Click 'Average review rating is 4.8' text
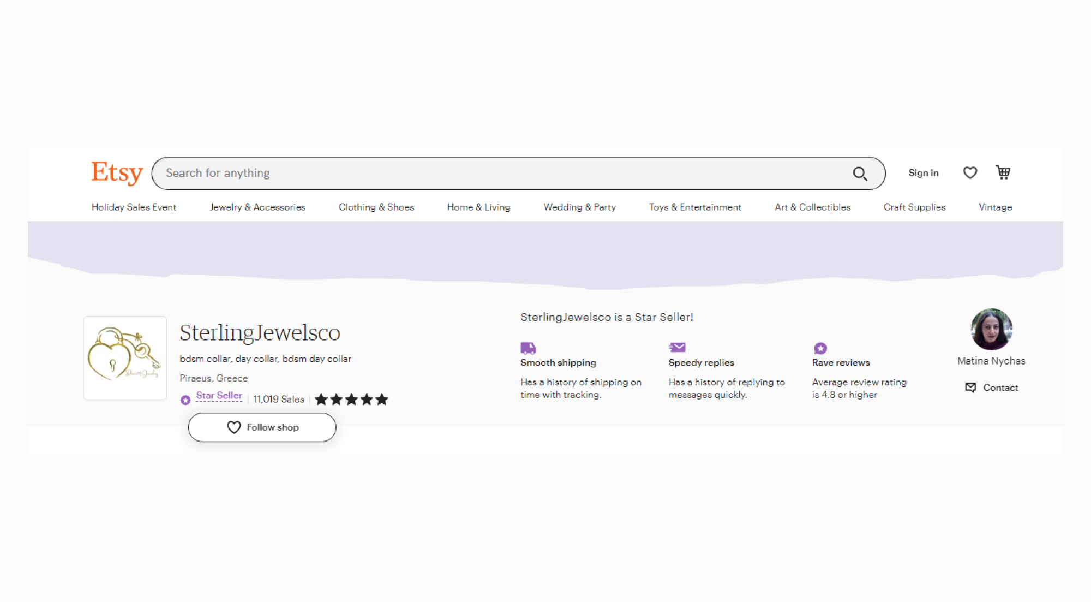 tap(859, 389)
